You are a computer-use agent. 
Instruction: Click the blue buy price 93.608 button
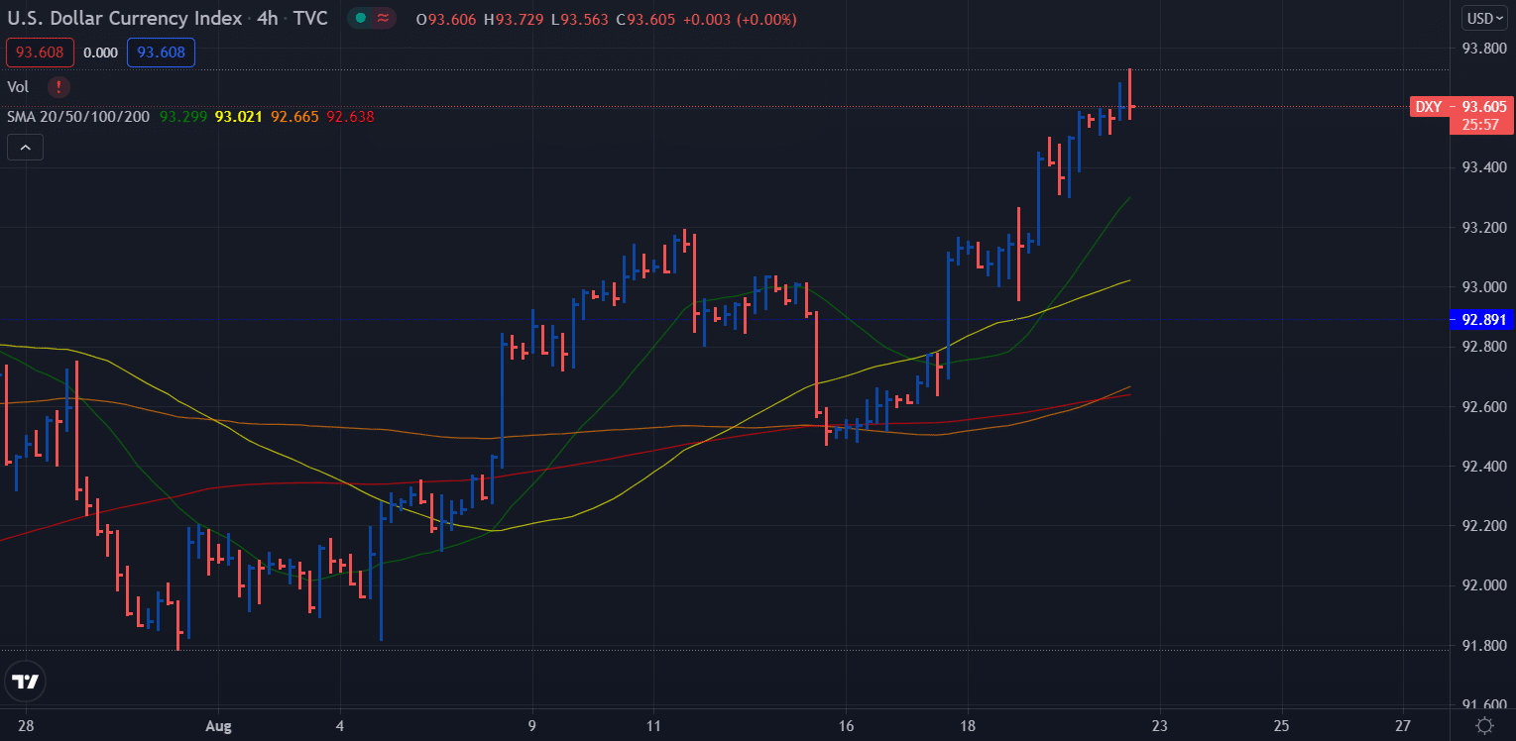(x=161, y=52)
